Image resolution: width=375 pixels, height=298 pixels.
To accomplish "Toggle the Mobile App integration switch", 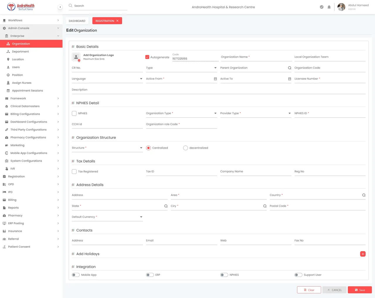I will click(76, 275).
